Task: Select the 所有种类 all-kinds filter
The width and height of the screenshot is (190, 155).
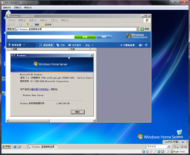Action: pos(46,45)
